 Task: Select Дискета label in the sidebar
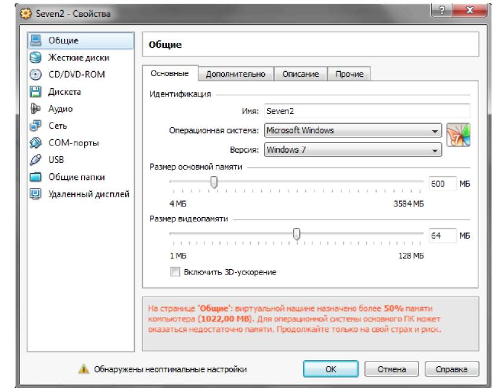tap(65, 92)
